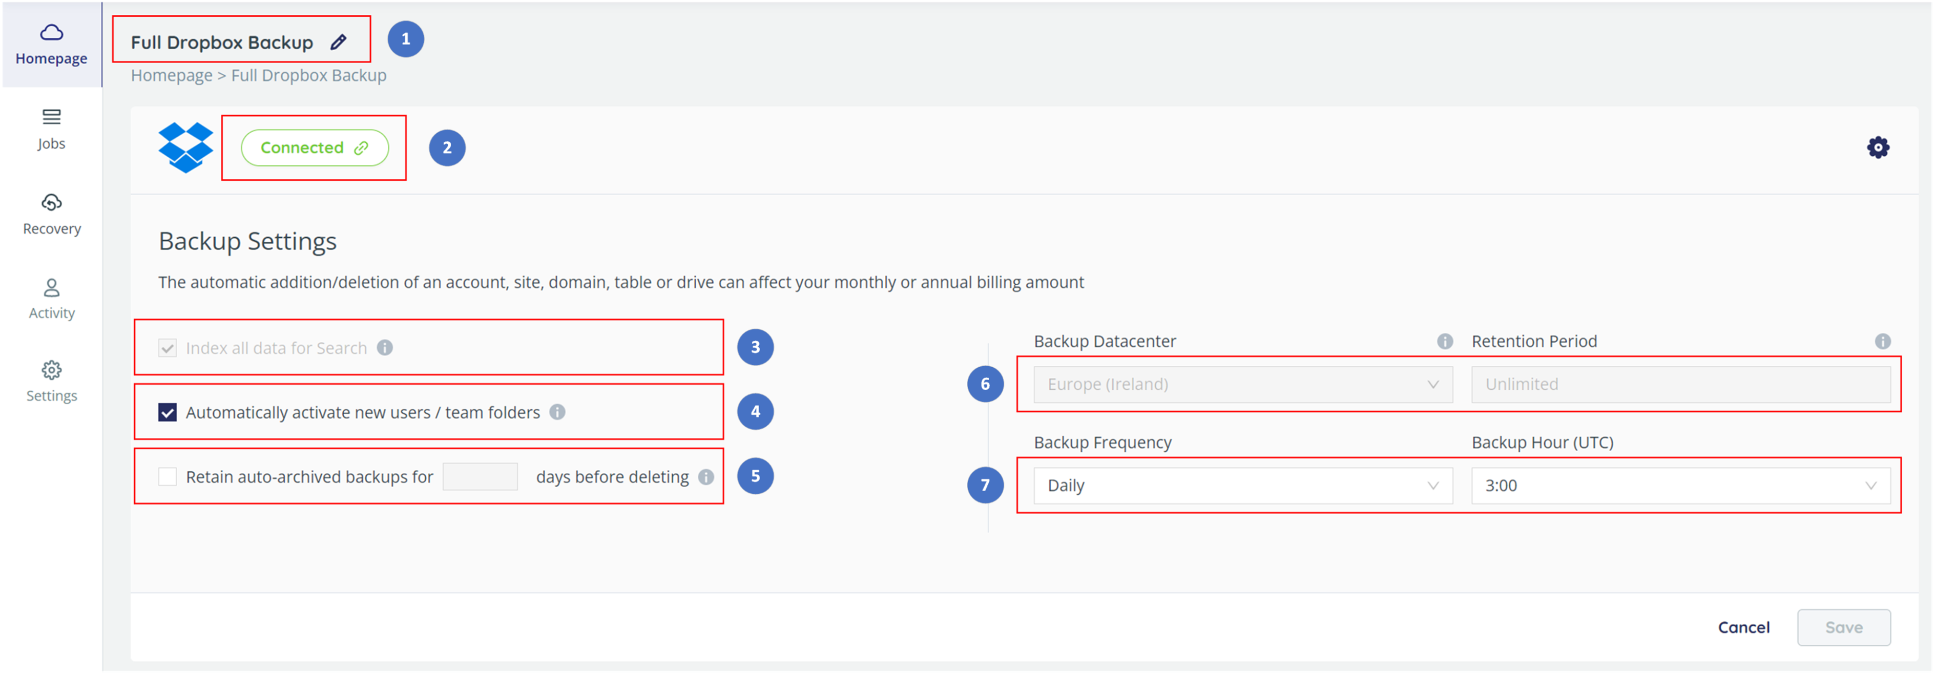Uncheck Automatically activate new users checkbox
Viewport: 1935px width, 673px height.
(x=168, y=412)
